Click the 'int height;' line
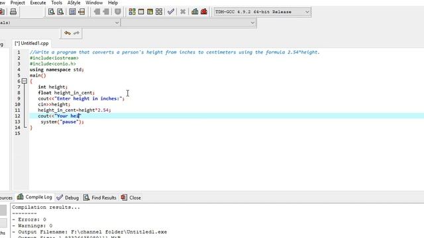 53,87
